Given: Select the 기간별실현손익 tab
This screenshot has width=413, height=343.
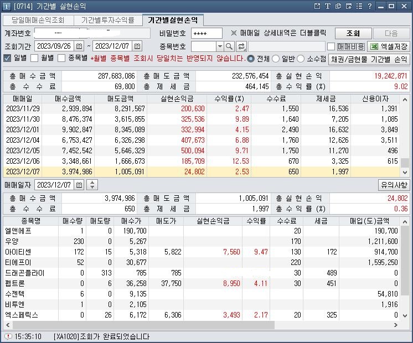Looking at the screenshot, I should [173, 20].
